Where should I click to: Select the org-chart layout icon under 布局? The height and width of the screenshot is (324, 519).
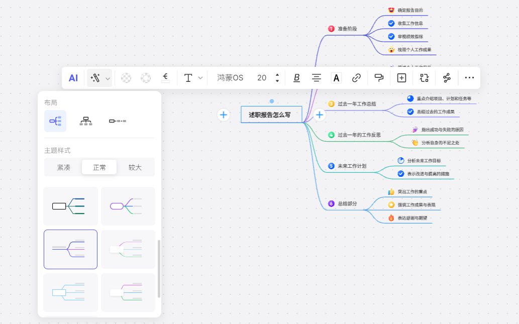tap(86, 121)
